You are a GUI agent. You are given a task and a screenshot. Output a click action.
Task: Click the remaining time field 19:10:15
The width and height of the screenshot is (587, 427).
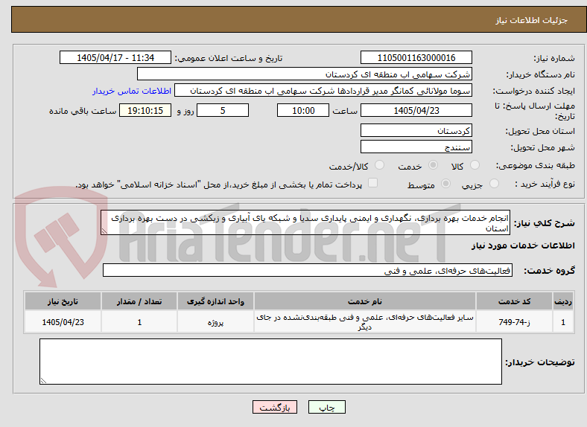(x=145, y=110)
